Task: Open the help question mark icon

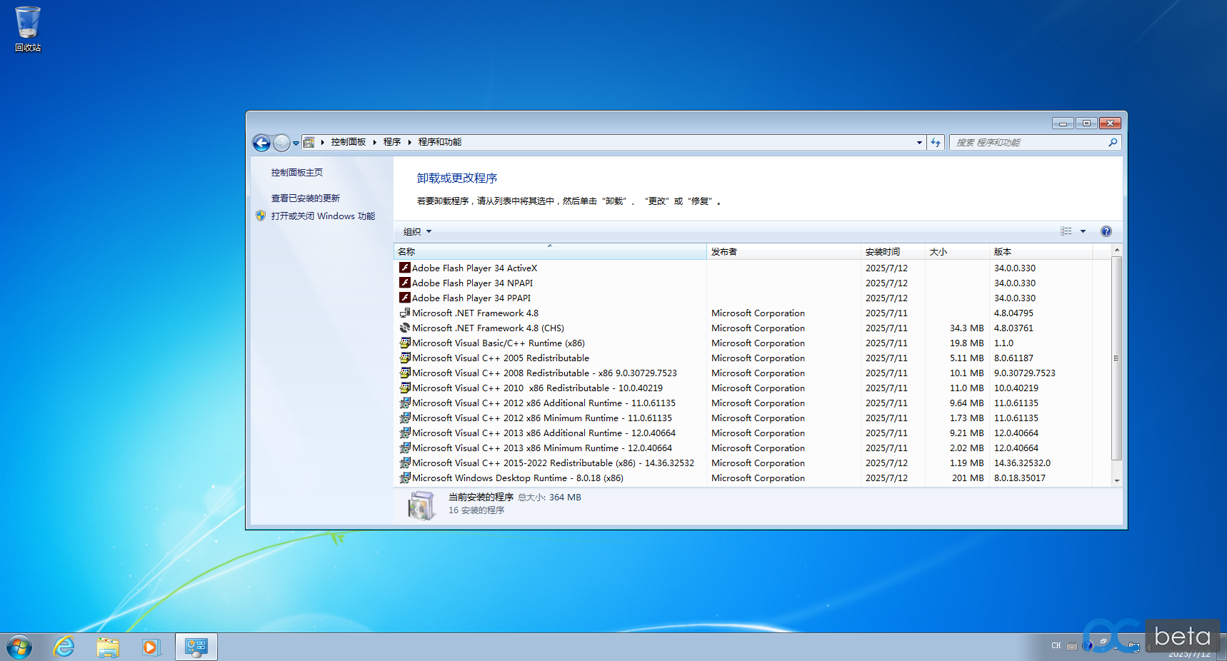Action: pyautogui.click(x=1106, y=231)
